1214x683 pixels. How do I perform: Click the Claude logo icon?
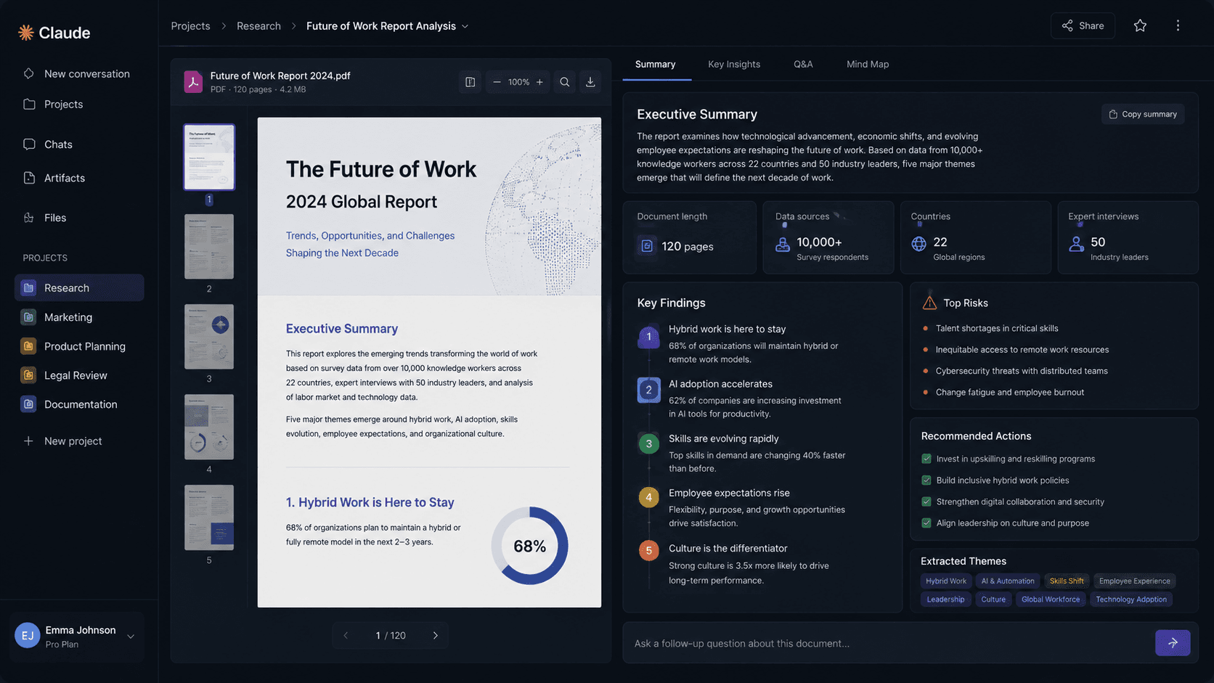(x=26, y=33)
